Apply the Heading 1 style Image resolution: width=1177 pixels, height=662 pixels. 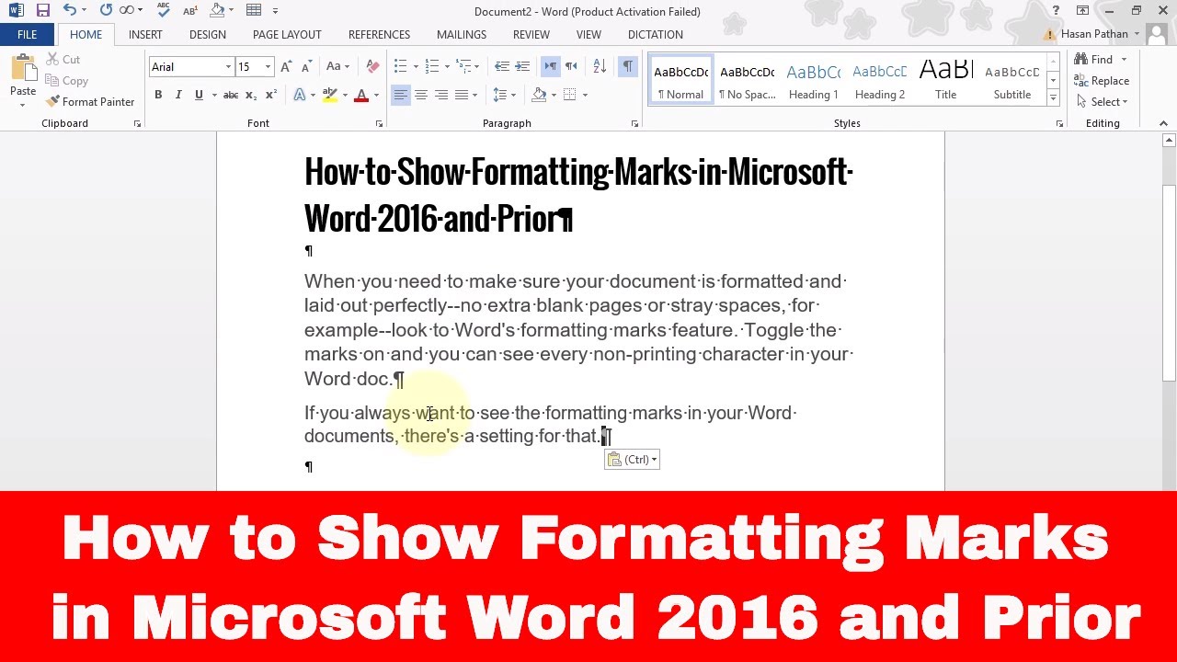click(x=814, y=81)
